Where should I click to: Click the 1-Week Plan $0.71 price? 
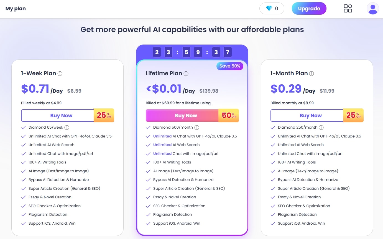[x=35, y=89]
